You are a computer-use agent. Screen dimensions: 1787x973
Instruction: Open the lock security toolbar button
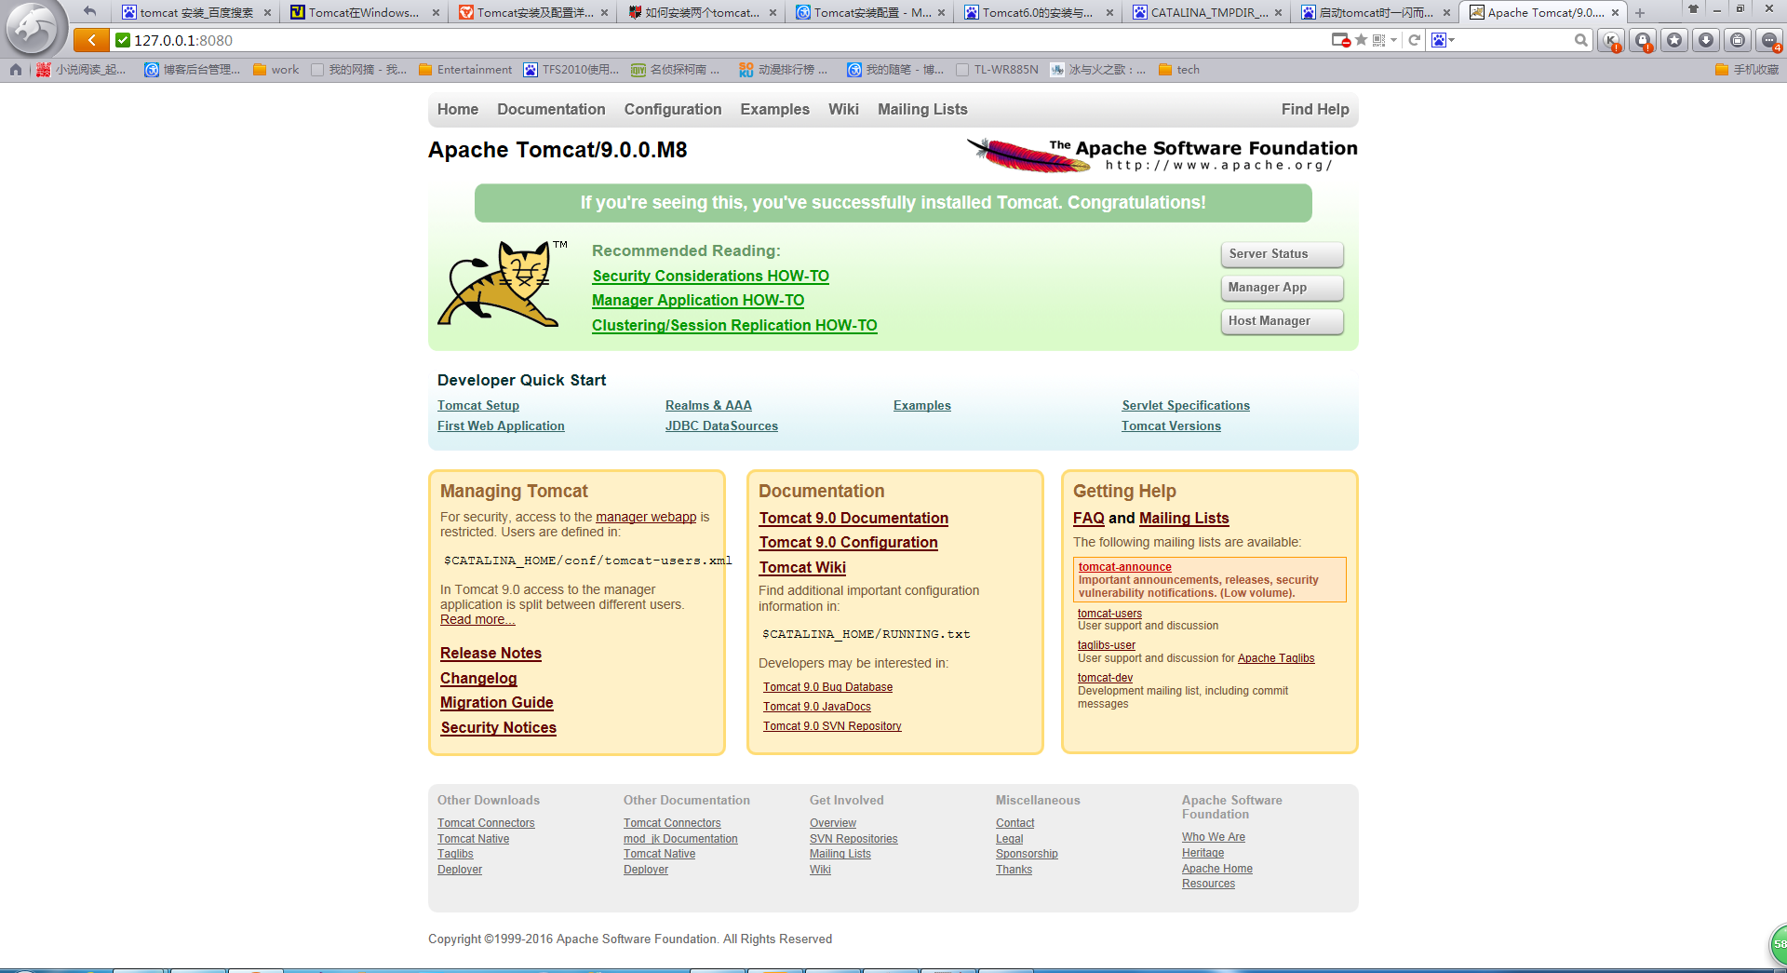coord(1643,40)
